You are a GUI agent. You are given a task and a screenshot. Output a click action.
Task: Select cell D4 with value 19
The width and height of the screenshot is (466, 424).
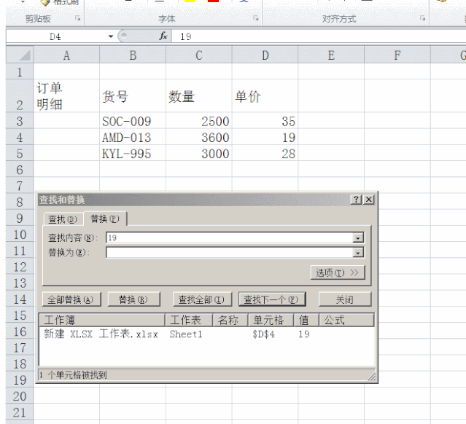[265, 137]
